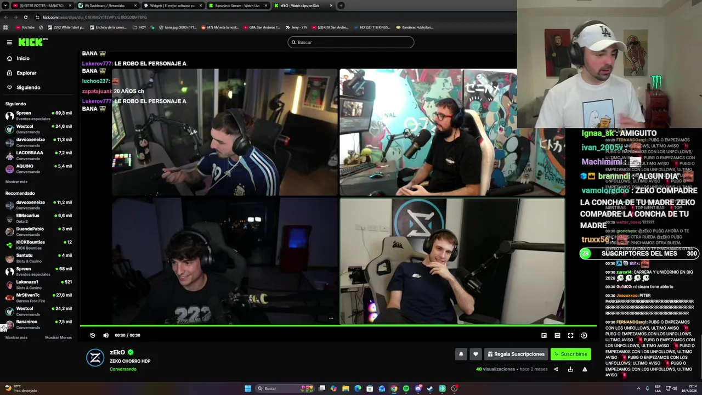The image size is (702, 395).
Task: Collapse the Recomendado list with Mostrar Menos
Action: 58,337
